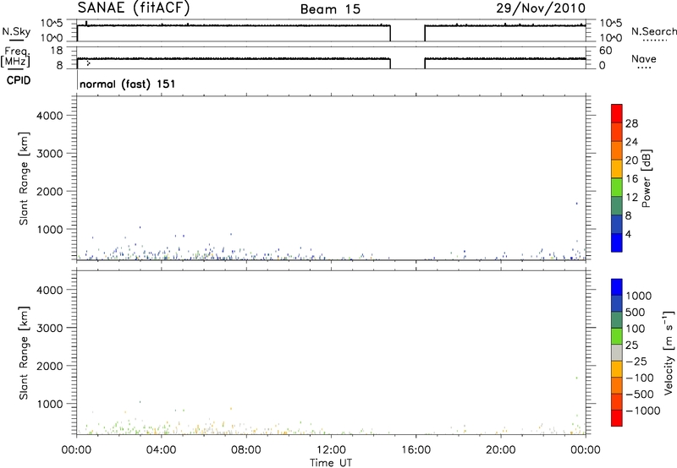Click the 'SANAE (fitACF)' title text
Screen dimensions: 677x468
[134, 8]
